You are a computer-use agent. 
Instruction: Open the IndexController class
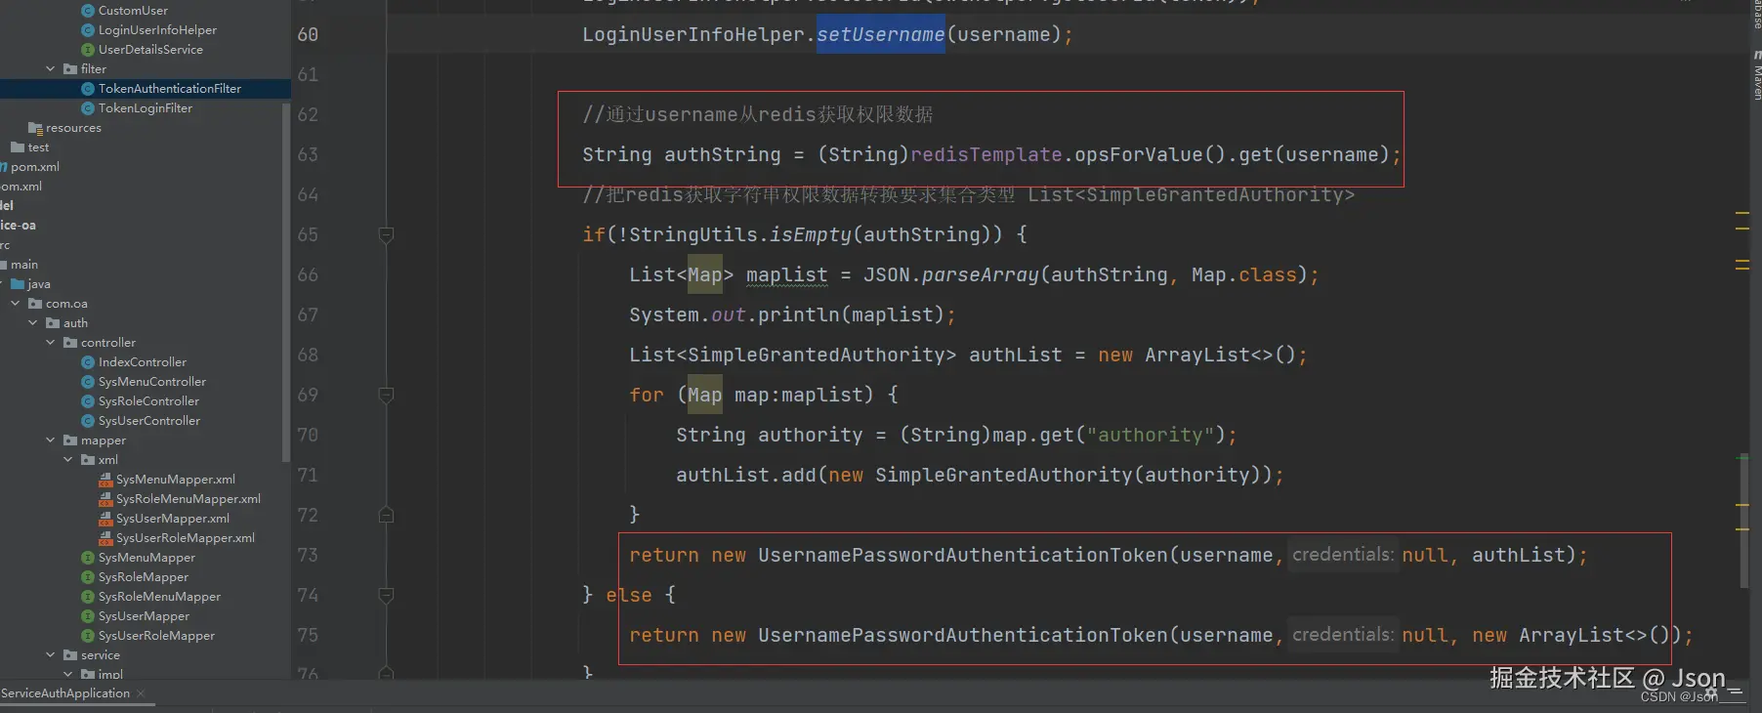(x=142, y=362)
